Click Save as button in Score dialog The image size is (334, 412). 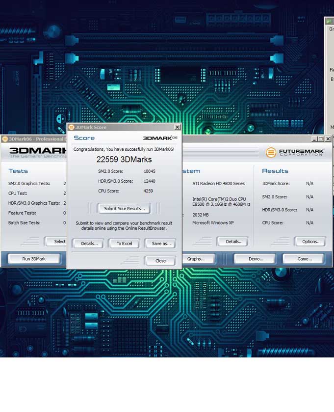pos(161,244)
